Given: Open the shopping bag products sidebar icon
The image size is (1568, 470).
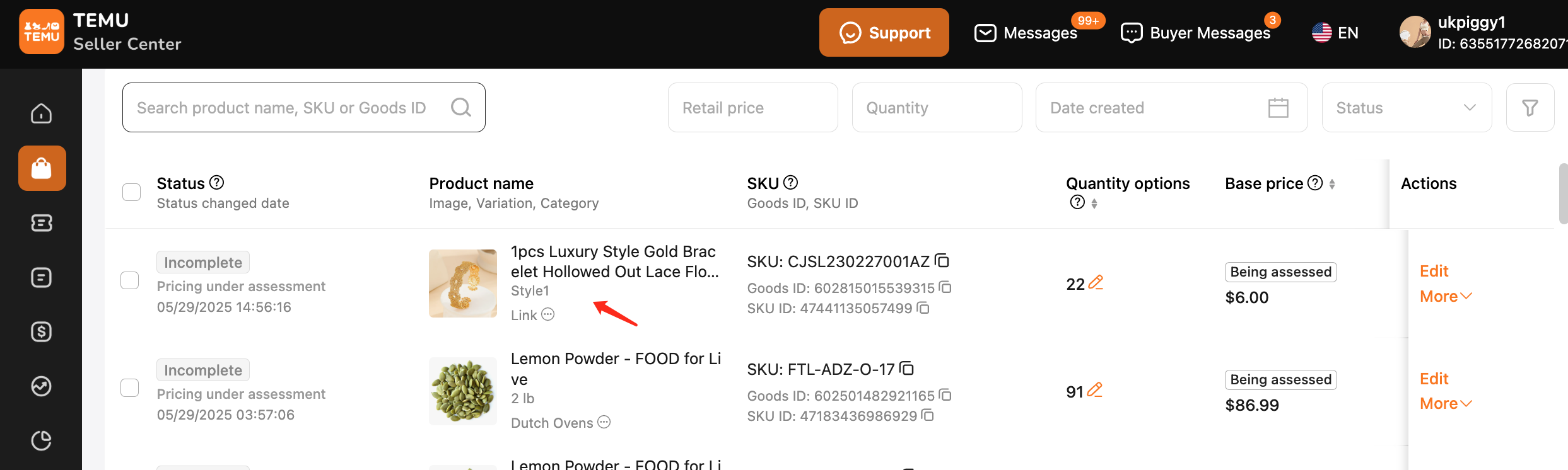Looking at the screenshot, I should point(42,168).
